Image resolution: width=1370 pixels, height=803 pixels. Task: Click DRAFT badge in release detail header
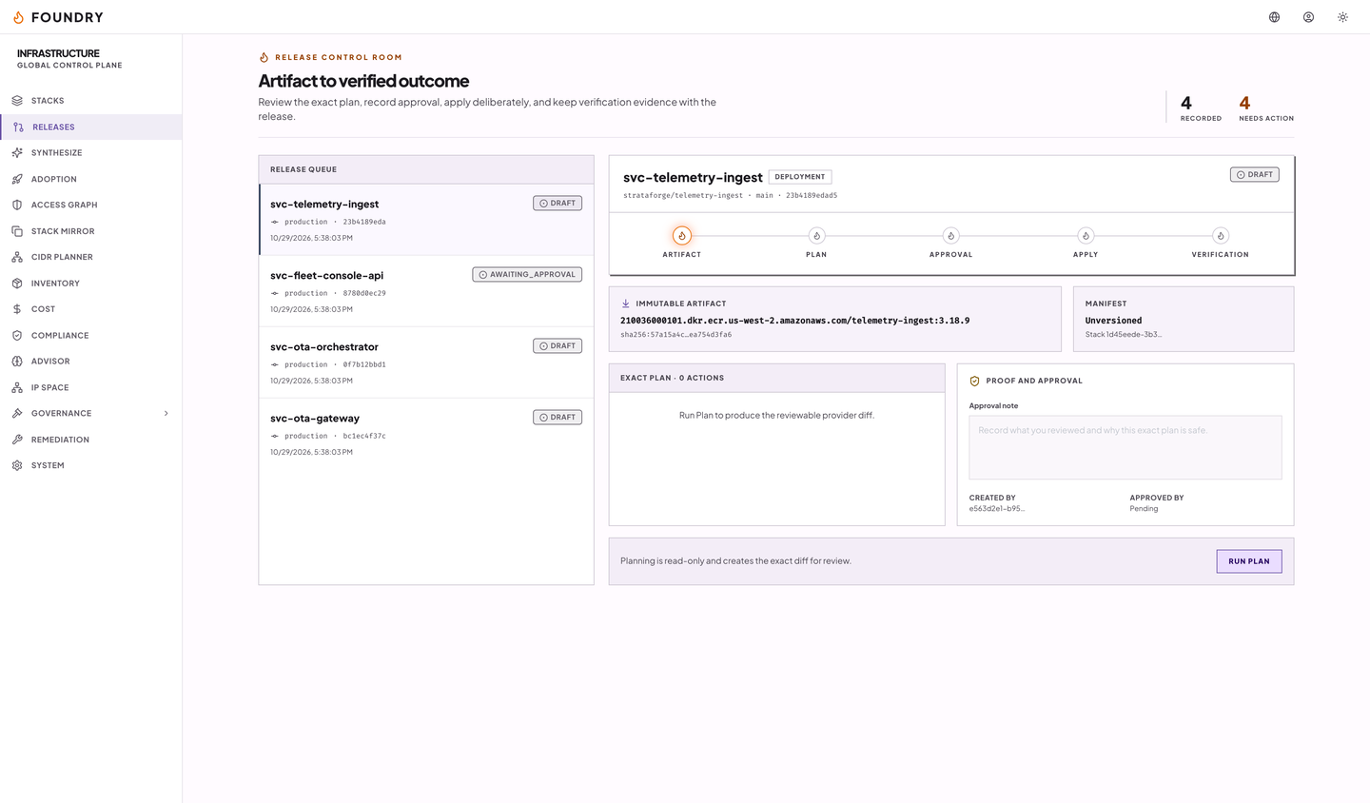pyautogui.click(x=1255, y=174)
